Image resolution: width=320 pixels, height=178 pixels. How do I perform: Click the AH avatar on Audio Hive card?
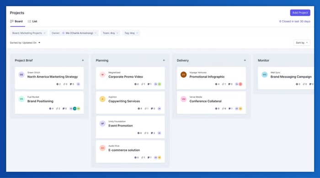(x=102, y=148)
